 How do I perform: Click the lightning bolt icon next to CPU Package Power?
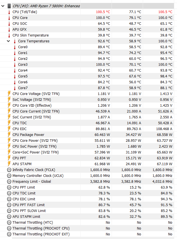click(x=9, y=135)
